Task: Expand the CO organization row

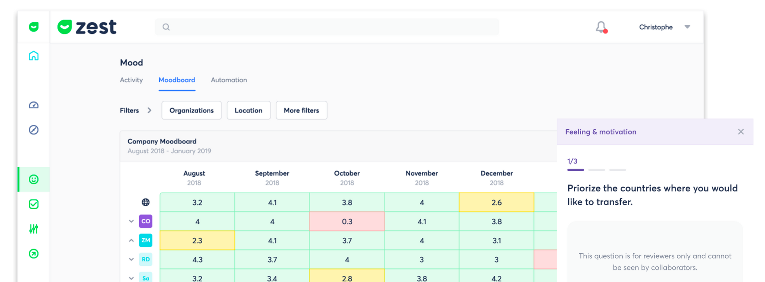Action: point(131,221)
